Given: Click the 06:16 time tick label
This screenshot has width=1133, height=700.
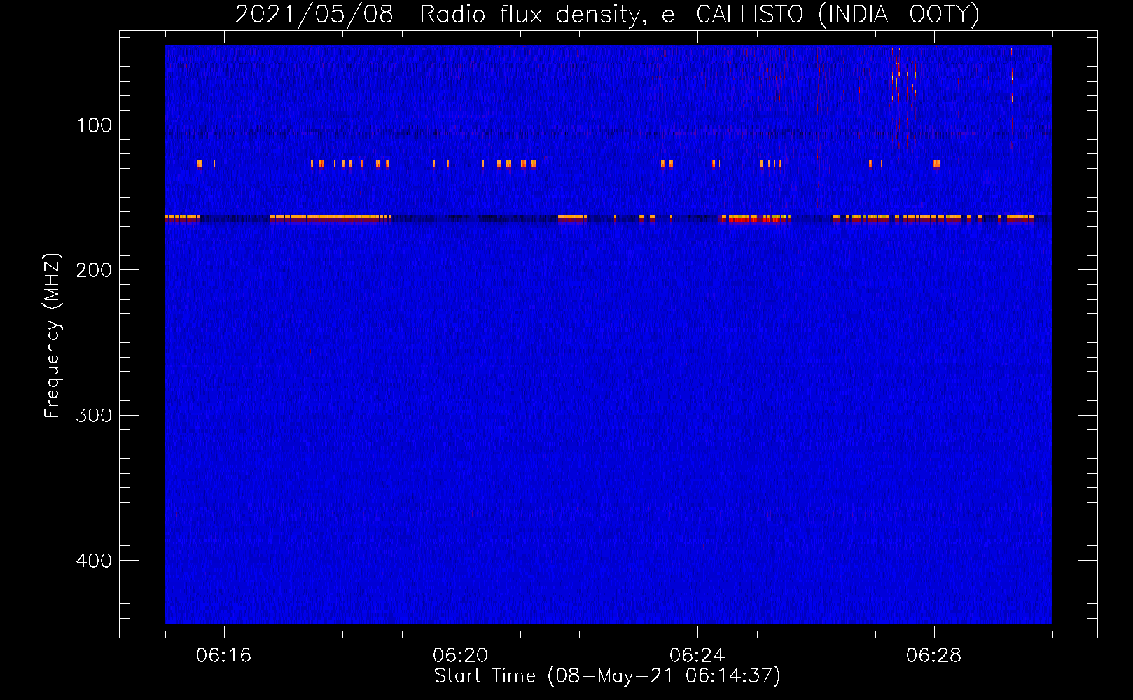Looking at the screenshot, I should coord(223,656).
